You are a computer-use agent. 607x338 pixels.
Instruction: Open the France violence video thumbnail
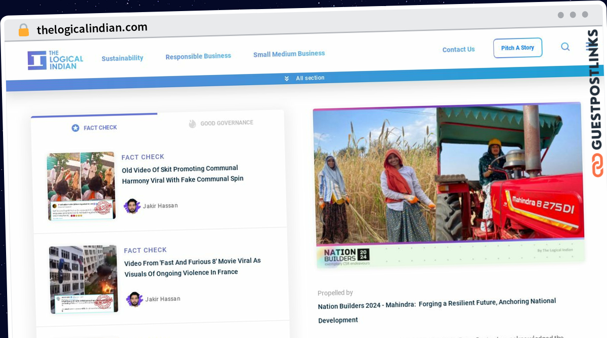83,279
